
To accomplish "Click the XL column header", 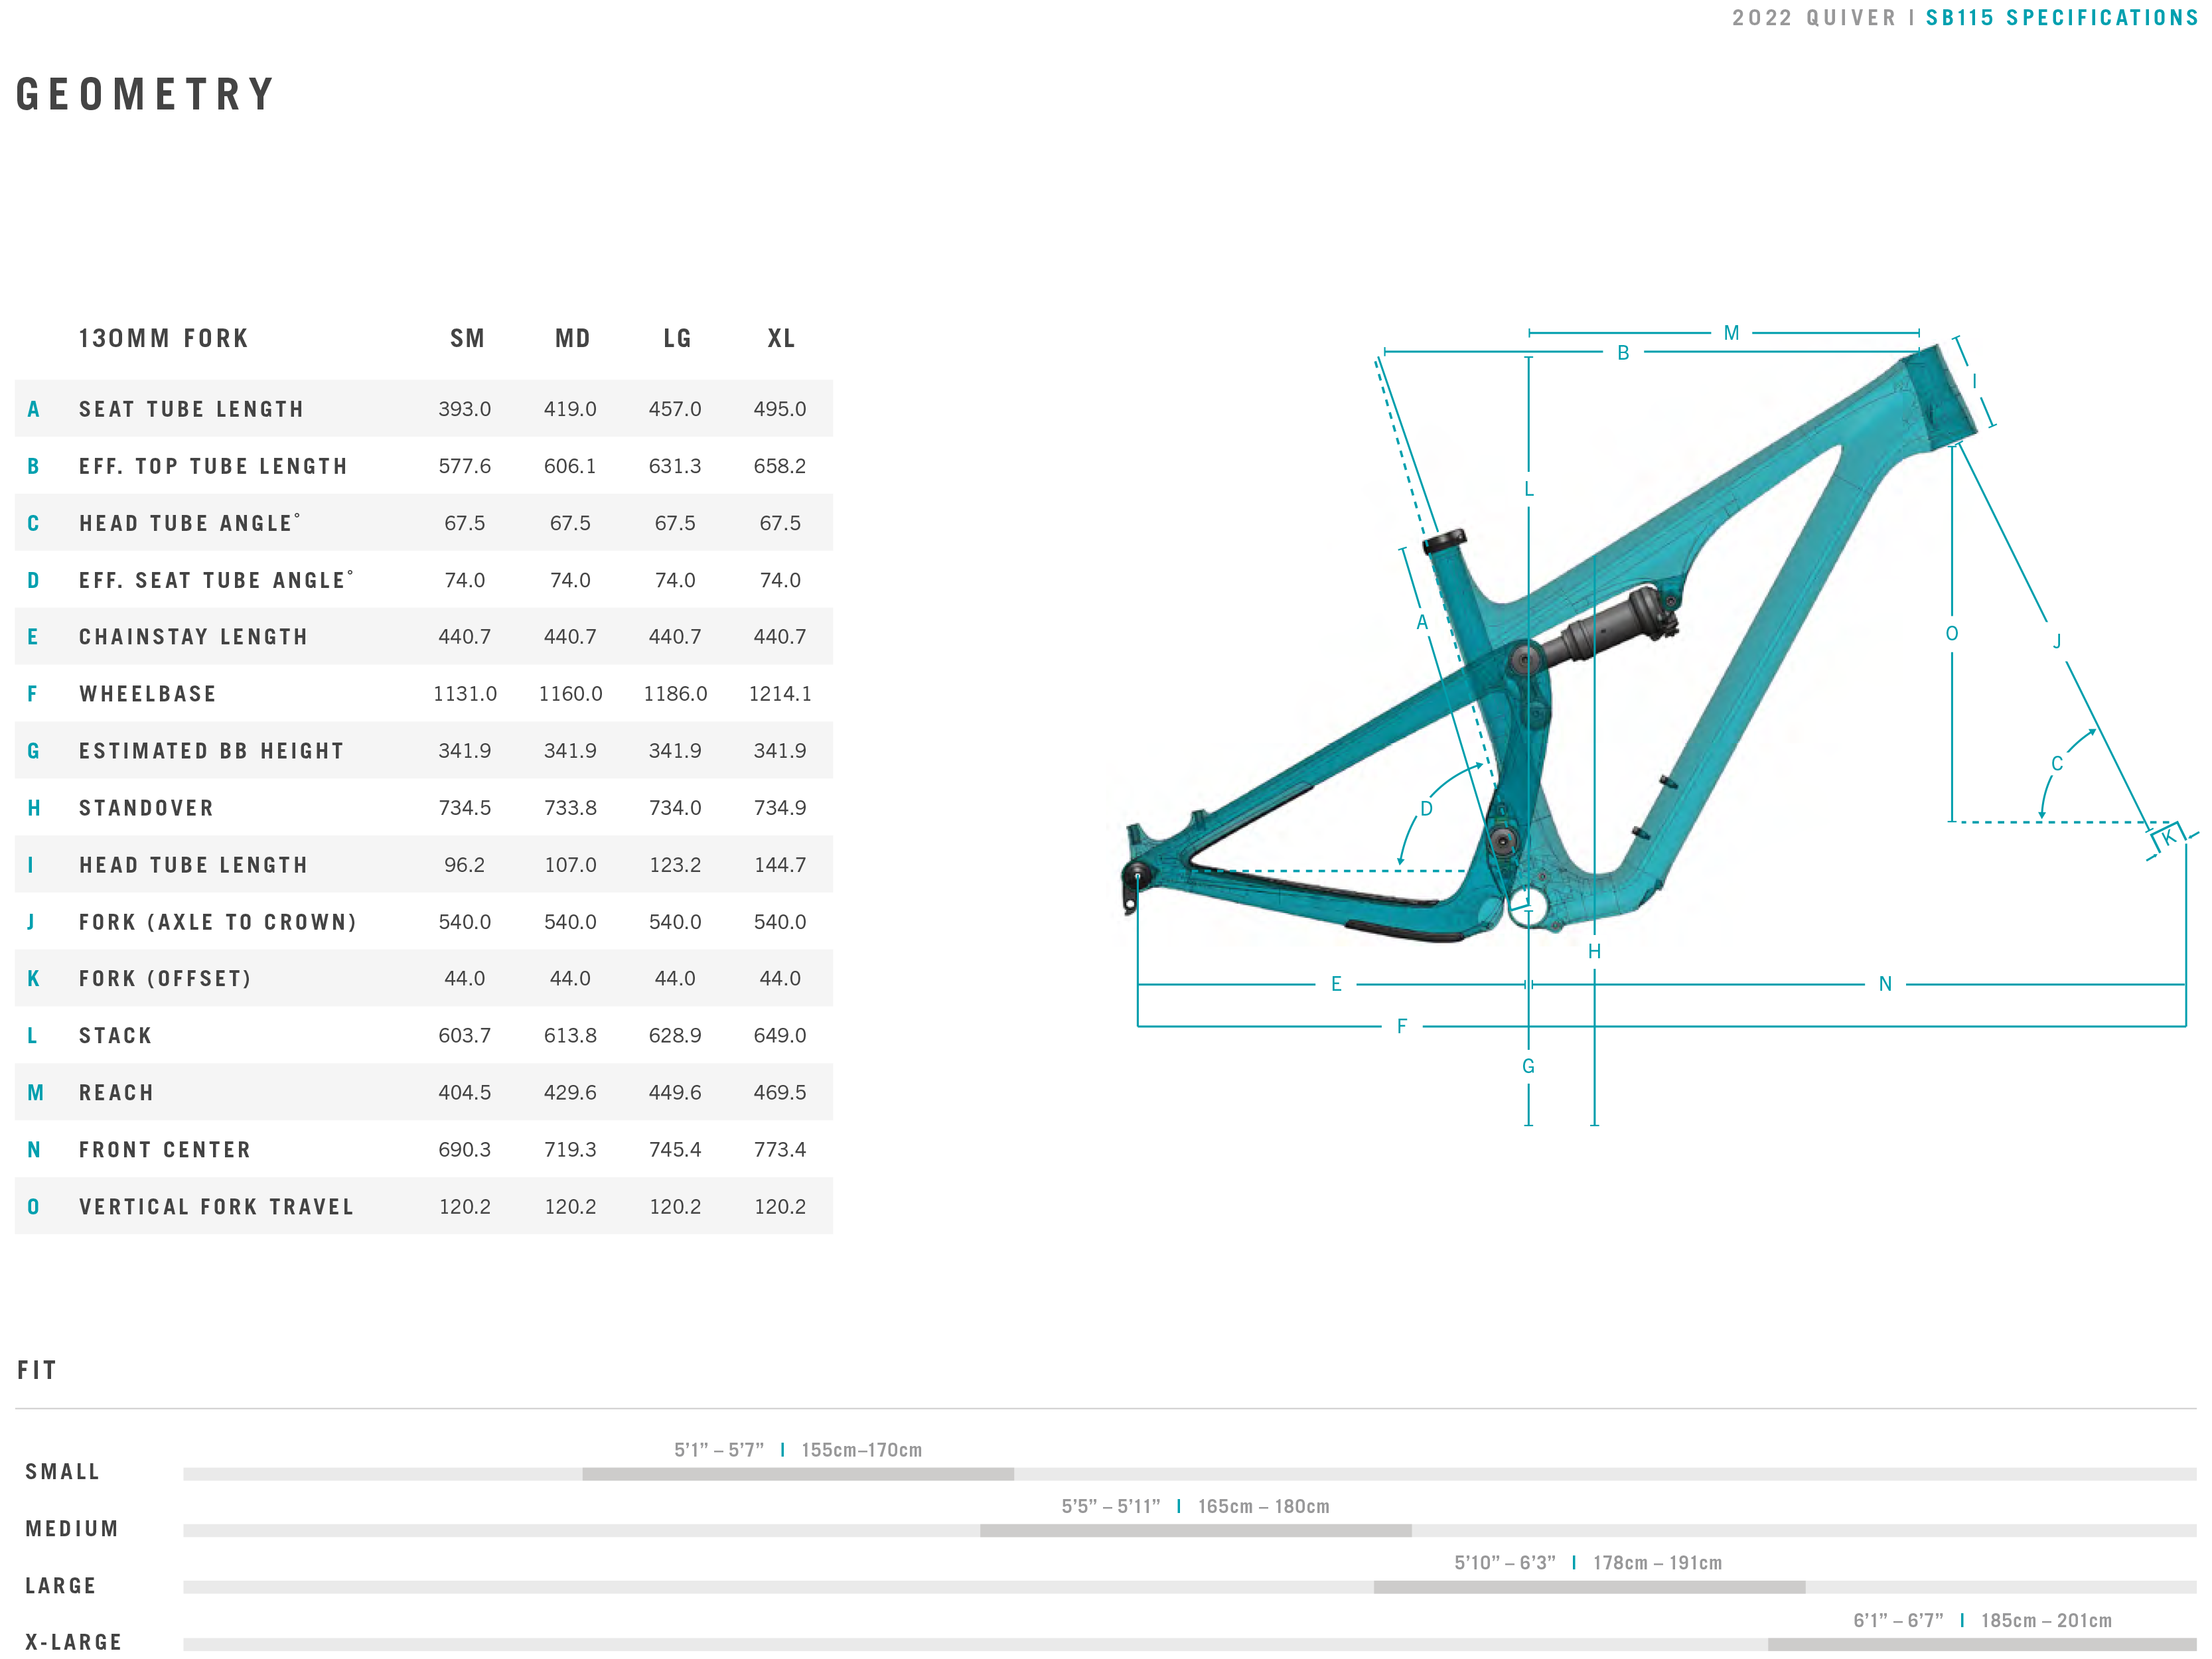I will tap(782, 338).
